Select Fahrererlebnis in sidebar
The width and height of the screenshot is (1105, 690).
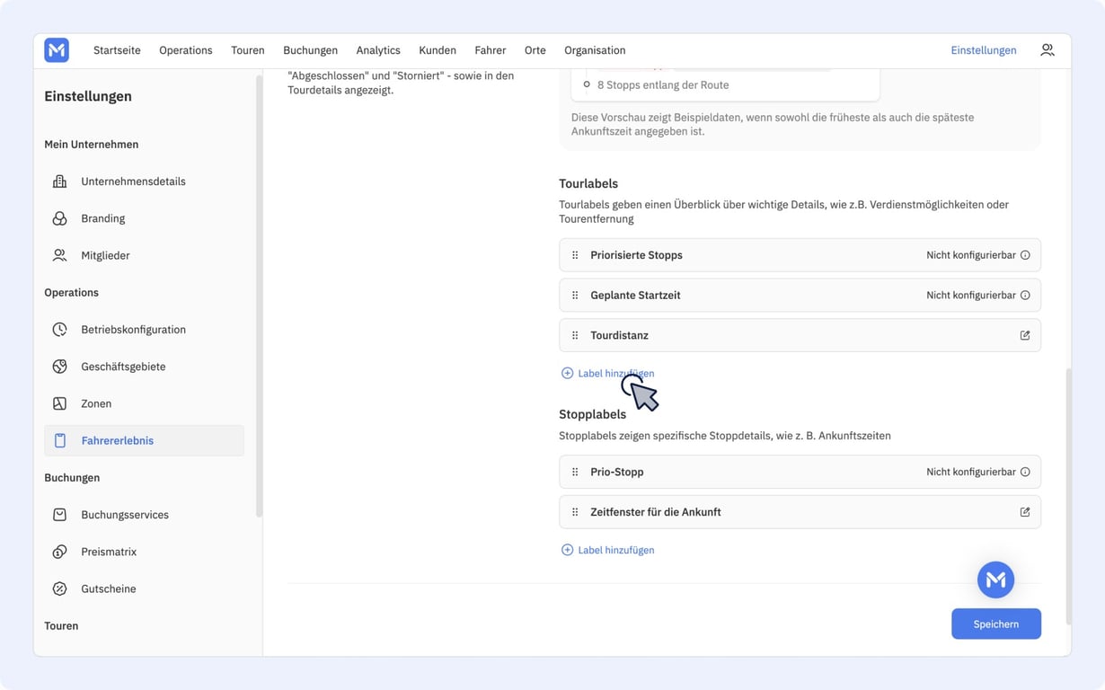pos(144,440)
